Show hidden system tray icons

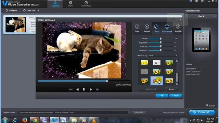pyautogui.click(x=191, y=120)
